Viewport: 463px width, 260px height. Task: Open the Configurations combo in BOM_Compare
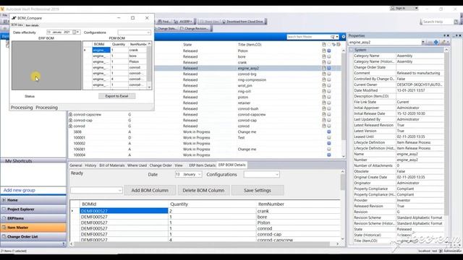tap(148, 32)
